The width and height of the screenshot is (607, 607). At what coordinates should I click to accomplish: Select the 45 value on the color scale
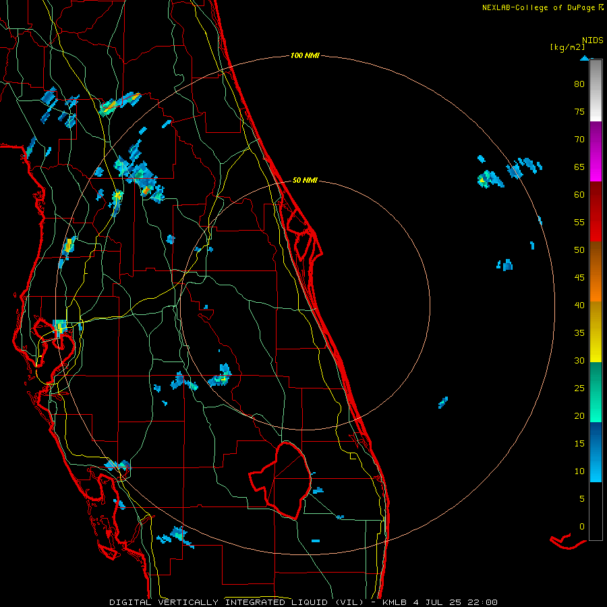[x=579, y=278]
